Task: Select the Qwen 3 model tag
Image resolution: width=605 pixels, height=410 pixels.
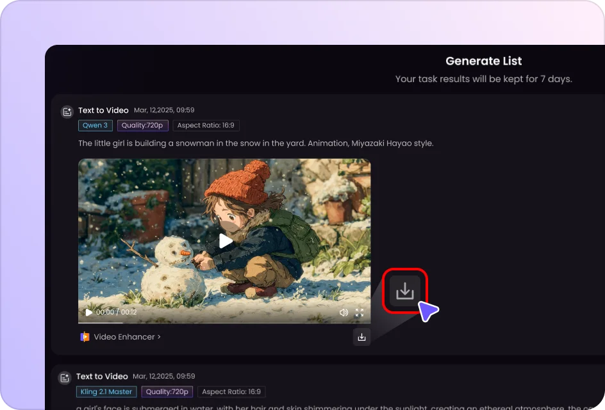Action: coord(95,126)
